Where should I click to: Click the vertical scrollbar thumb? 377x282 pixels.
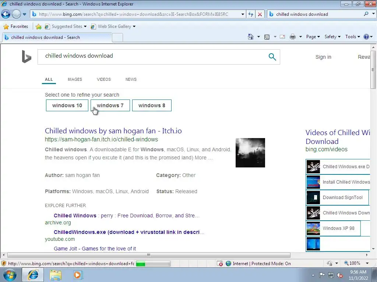point(373,69)
